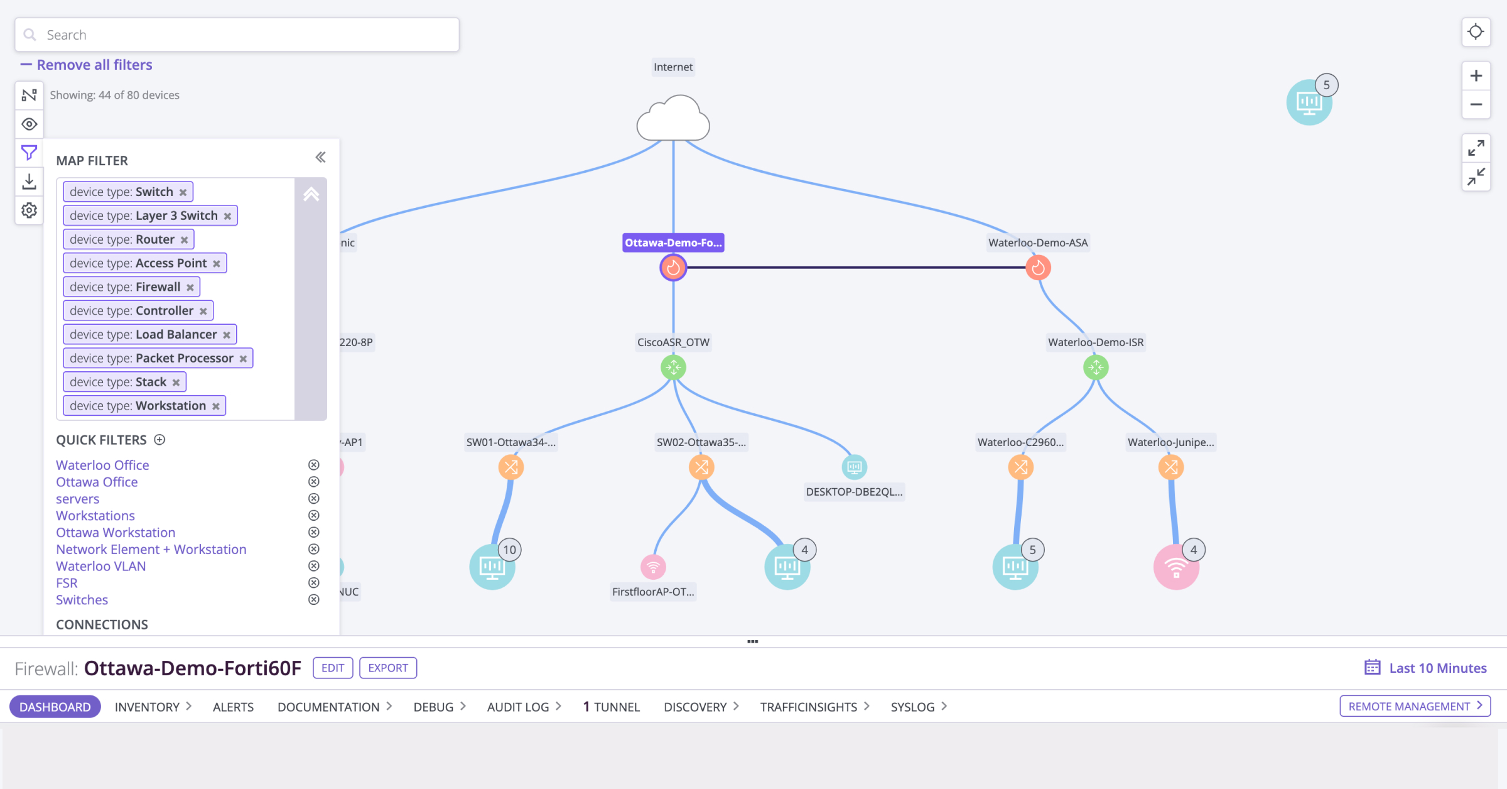1507x789 pixels.
Task: Expand map with the expand-arrows icon
Action: (x=1476, y=148)
